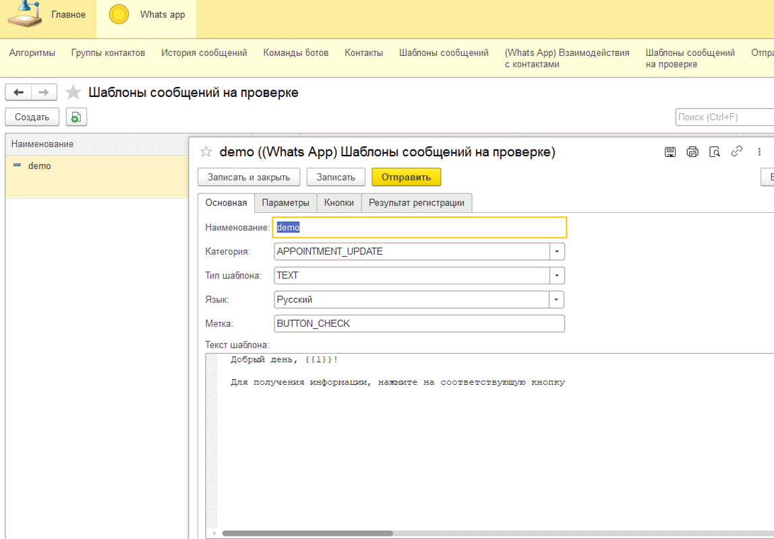Open the Кнопки tab

pos(338,203)
